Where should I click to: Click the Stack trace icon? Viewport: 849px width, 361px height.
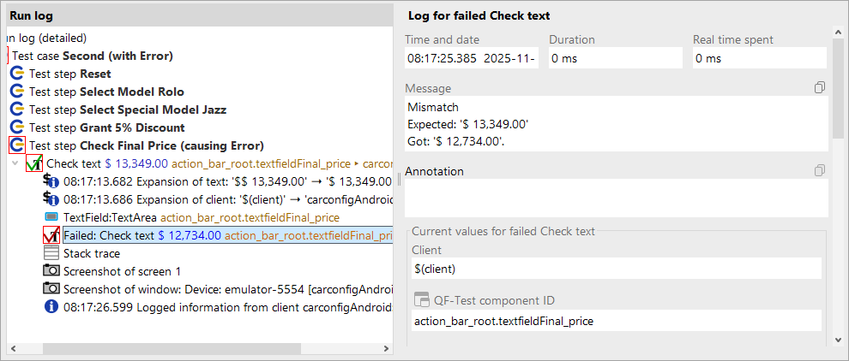pos(51,253)
